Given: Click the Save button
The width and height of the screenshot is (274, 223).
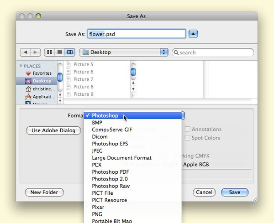Looking at the screenshot, I should click(x=234, y=192).
